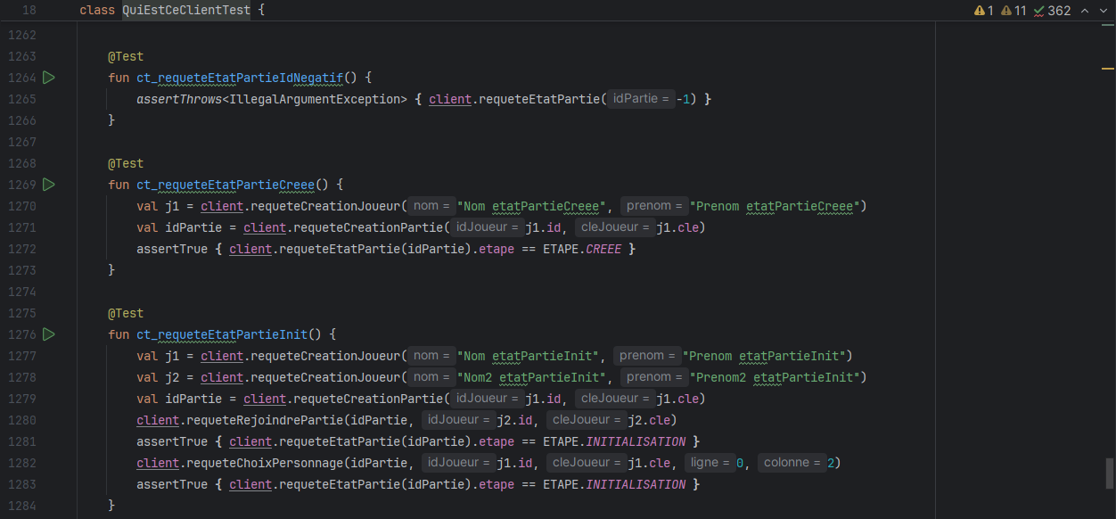Click the vertical scrollbar thumb
Viewport: 1116px width, 519px height.
point(1109,474)
